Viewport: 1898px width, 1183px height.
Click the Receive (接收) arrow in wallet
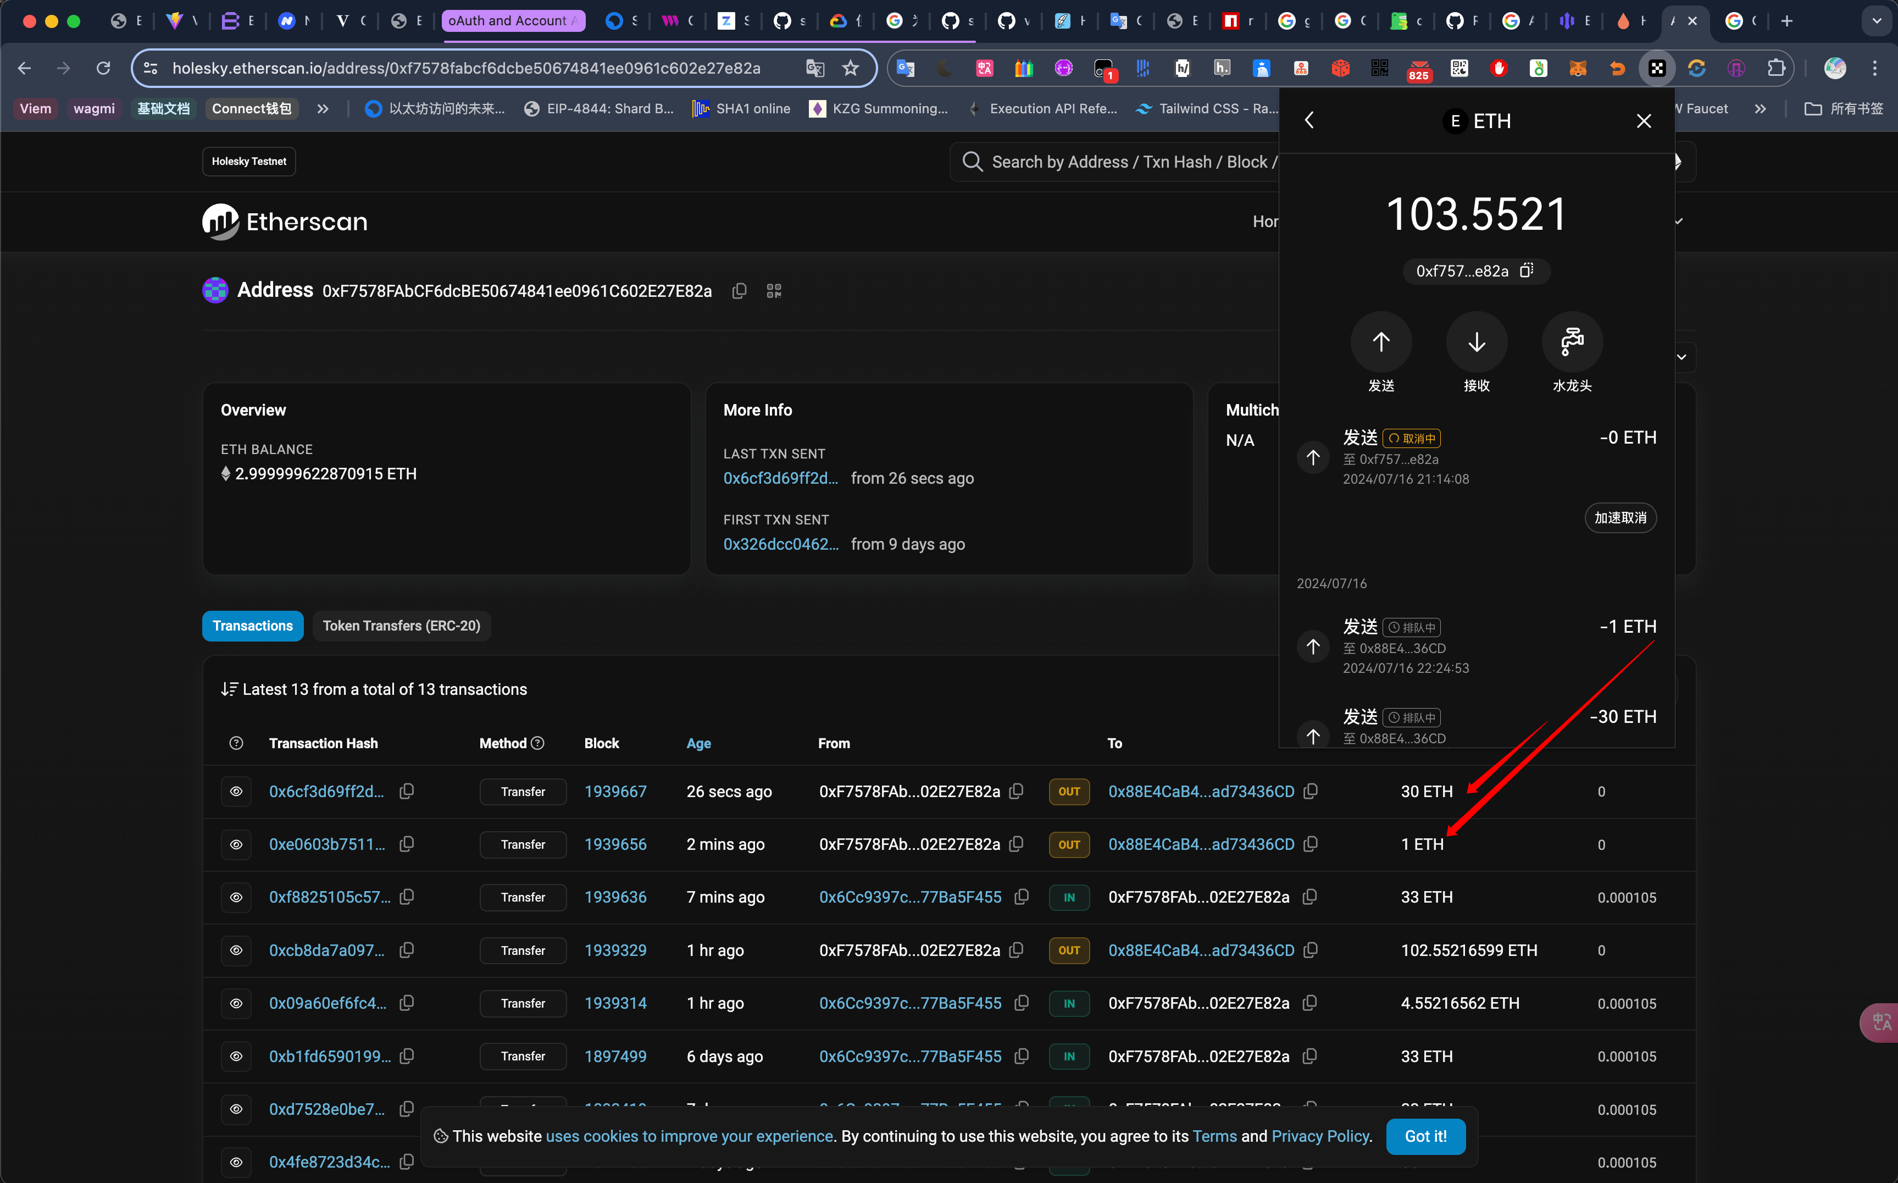(x=1477, y=342)
